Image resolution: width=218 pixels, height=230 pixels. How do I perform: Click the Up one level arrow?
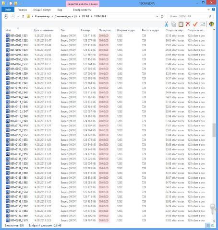coord(23,16)
